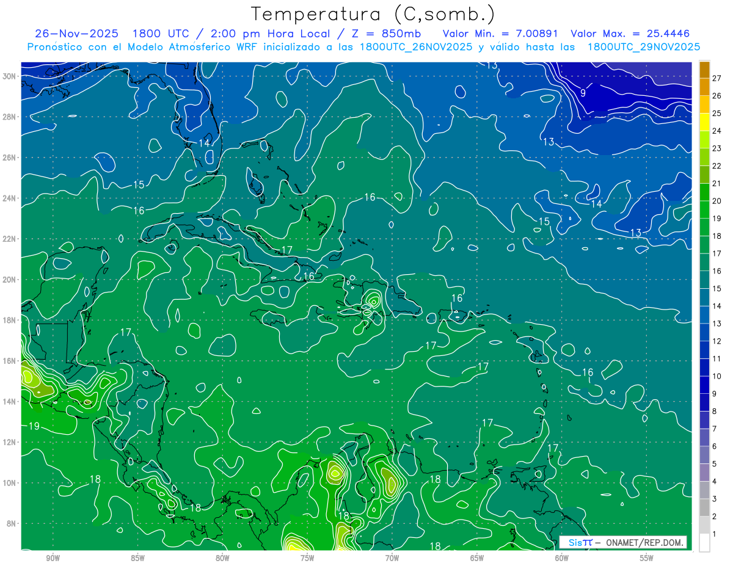The image size is (733, 566).
Task: Click the "22N" latitude axis label
Action: click(x=9, y=239)
